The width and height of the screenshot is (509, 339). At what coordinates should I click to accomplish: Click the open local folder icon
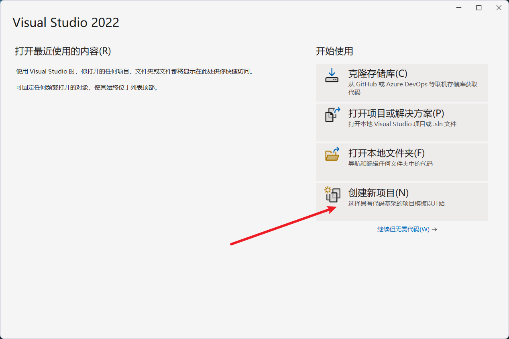click(332, 154)
